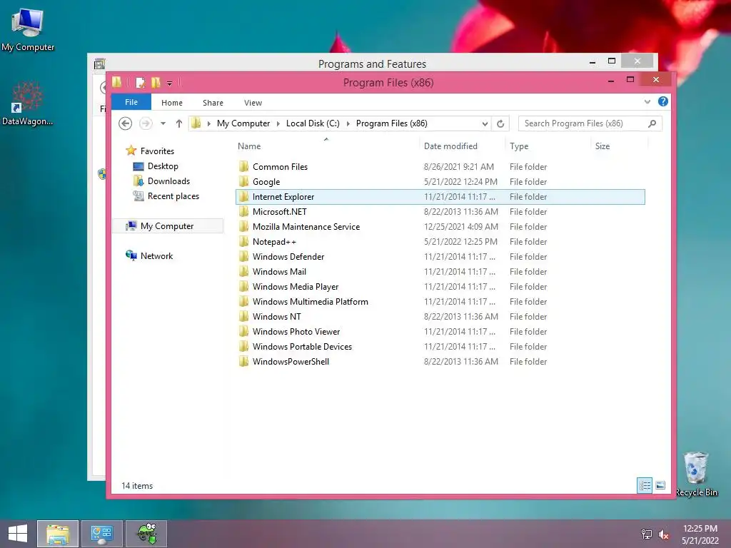The width and height of the screenshot is (731, 548).
Task: Select the Windows Media Player folder
Action: pyautogui.click(x=440, y=287)
